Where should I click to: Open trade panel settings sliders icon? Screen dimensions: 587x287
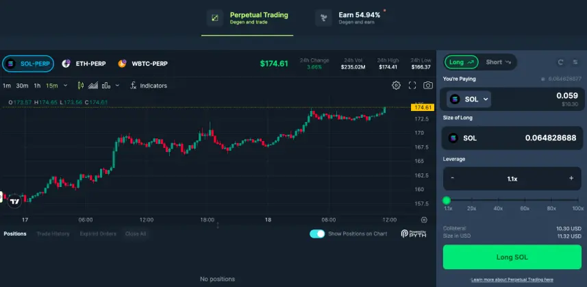coord(575,62)
